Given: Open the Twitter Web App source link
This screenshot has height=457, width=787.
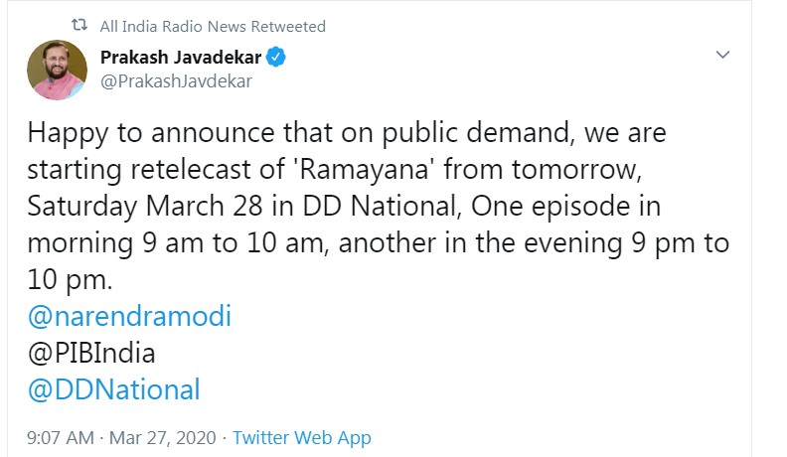Looking at the screenshot, I should pos(302,437).
